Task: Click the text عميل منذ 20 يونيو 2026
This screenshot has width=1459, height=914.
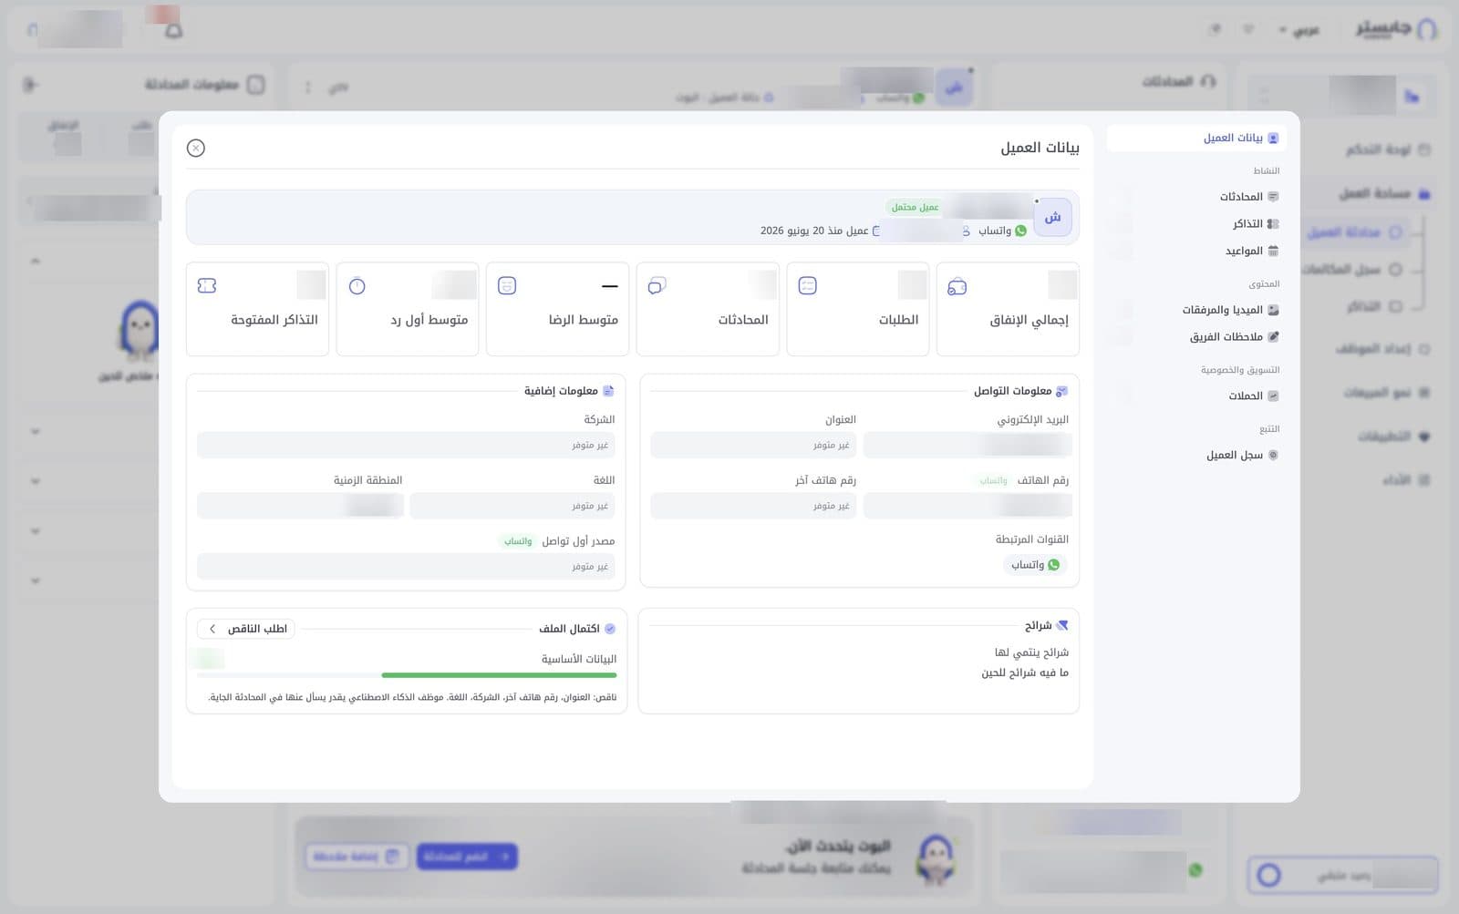Action: click(814, 231)
